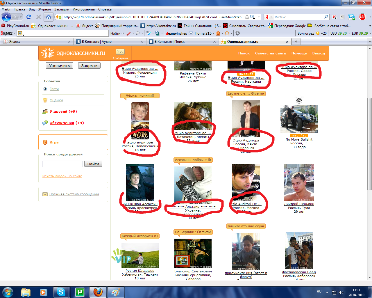Switch to the Яндекс tab

pyautogui.click(x=37, y=42)
